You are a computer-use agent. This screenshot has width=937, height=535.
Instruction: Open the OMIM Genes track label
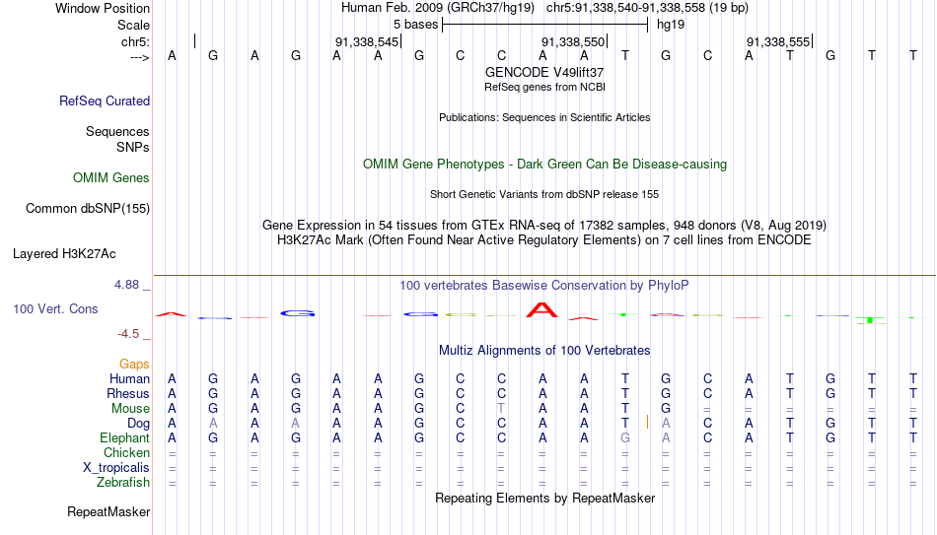[111, 178]
